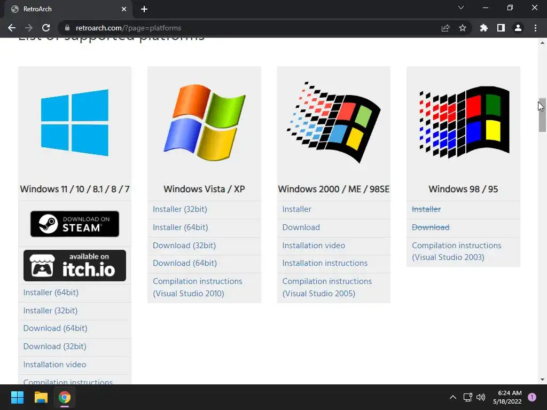Open the Chrome three-dot menu
The height and width of the screenshot is (410, 547).
[535, 28]
